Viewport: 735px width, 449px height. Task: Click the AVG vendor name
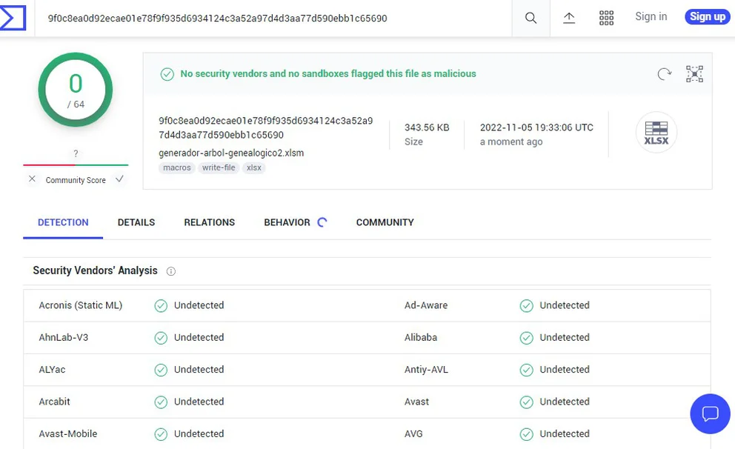click(413, 434)
